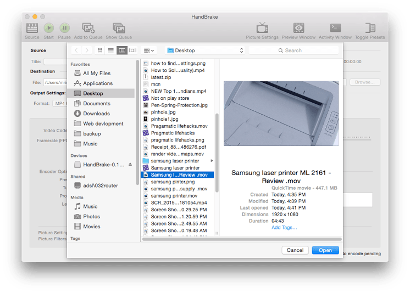Select adsl\032router under Shared
This screenshot has width=410, height=293.
pyautogui.click(x=101, y=185)
